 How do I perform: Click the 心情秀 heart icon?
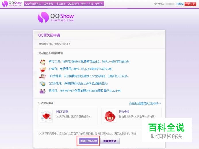tap(43, 69)
